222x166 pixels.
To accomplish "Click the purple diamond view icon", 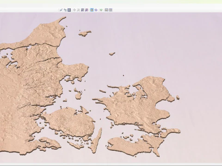I will (x=96, y=10).
